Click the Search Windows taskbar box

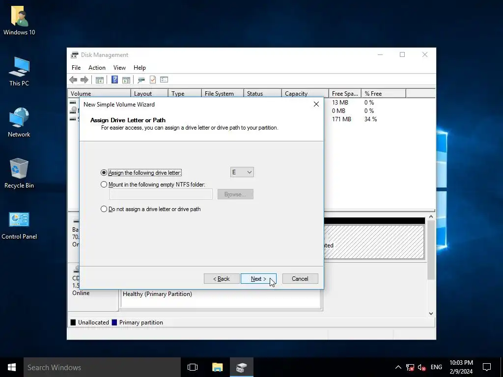pyautogui.click(x=102, y=367)
